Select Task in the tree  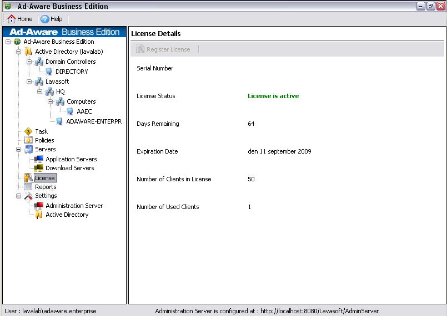click(41, 131)
